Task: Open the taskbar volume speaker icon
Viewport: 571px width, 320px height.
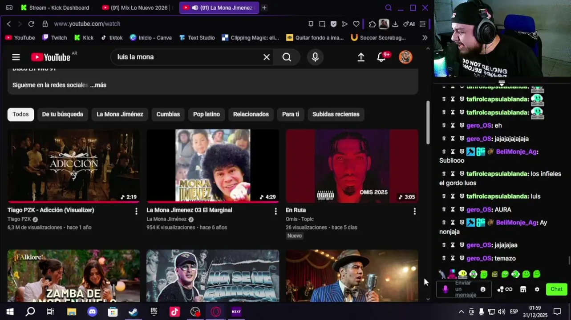Action: [502, 312]
